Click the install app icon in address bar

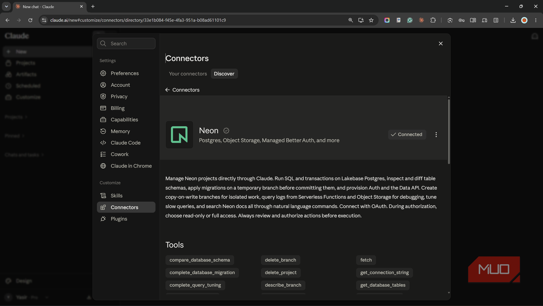[361, 20]
